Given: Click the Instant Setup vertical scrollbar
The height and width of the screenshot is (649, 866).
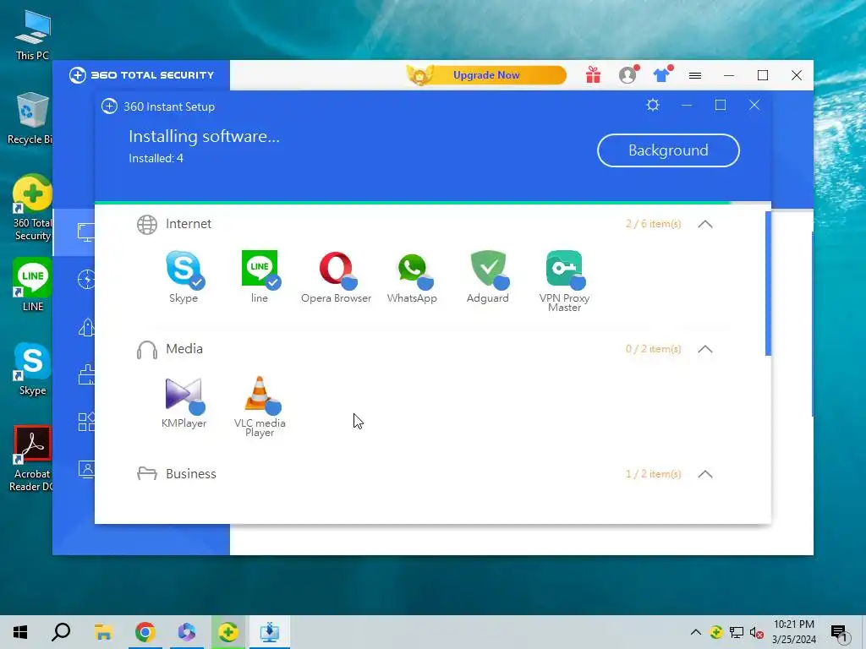Looking at the screenshot, I should 768,283.
